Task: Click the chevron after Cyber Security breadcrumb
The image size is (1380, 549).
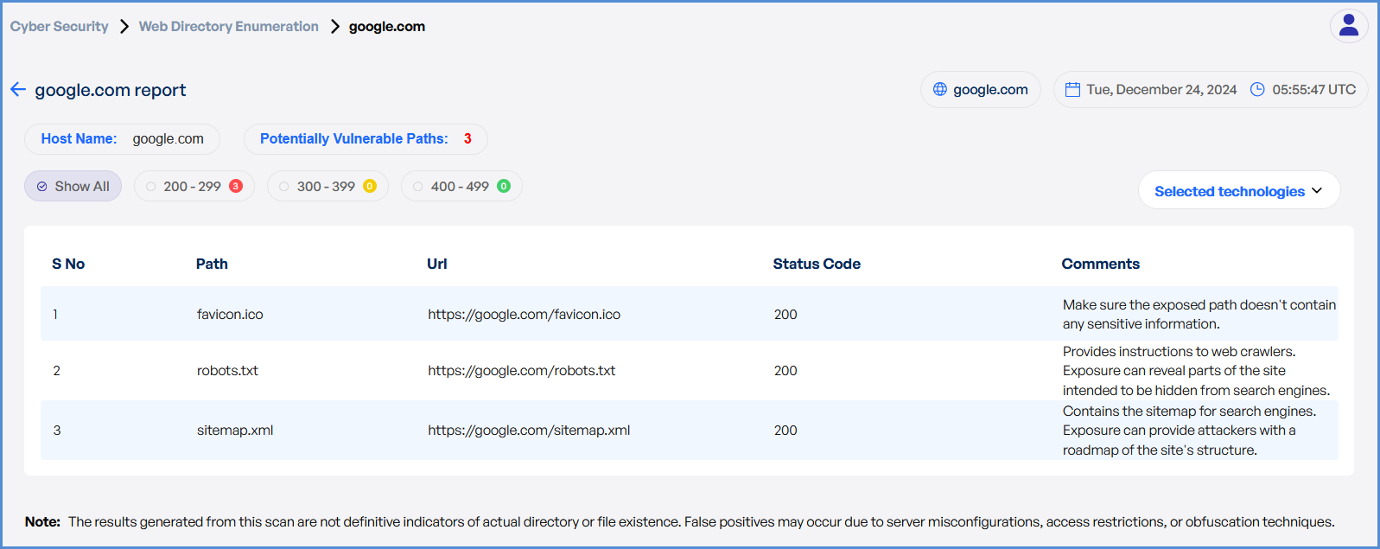Action: pos(124,27)
